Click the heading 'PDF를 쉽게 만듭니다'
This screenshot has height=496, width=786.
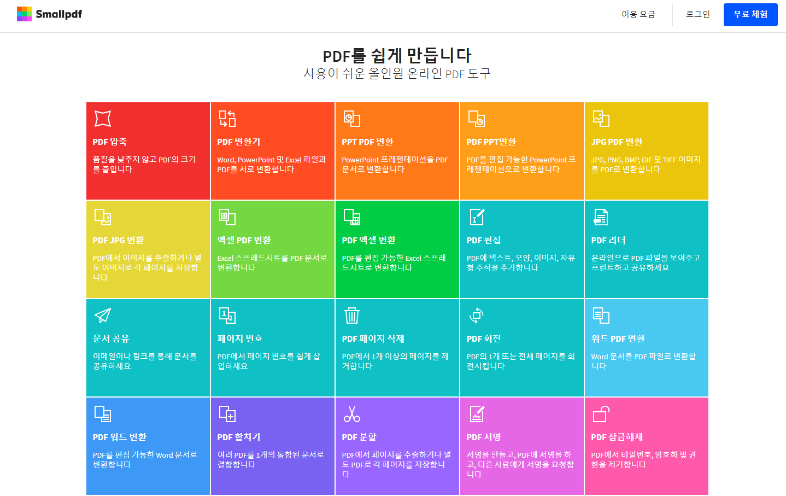coord(397,55)
